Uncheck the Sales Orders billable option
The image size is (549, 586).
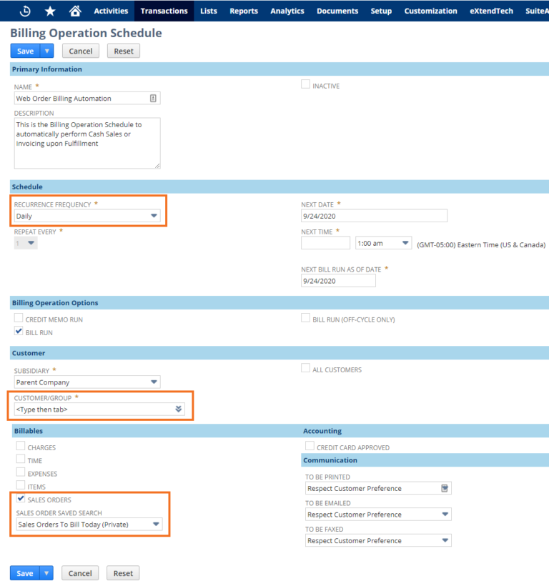click(21, 500)
